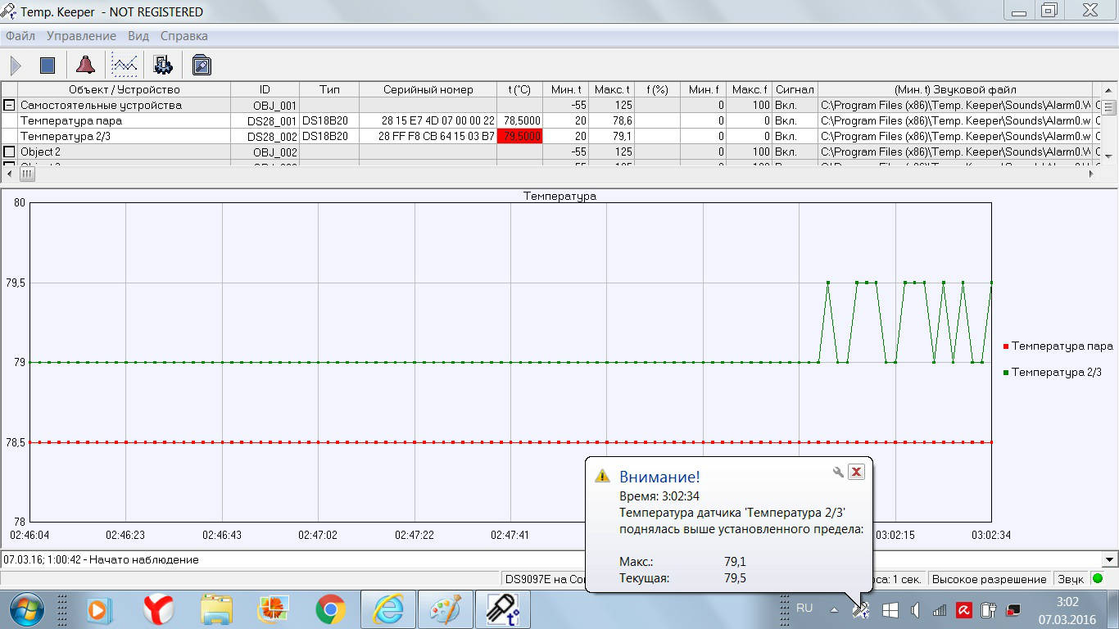Viewport: 1119px width, 629px height.
Task: Click the 'Серийный номер' column header
Action: (x=428, y=90)
